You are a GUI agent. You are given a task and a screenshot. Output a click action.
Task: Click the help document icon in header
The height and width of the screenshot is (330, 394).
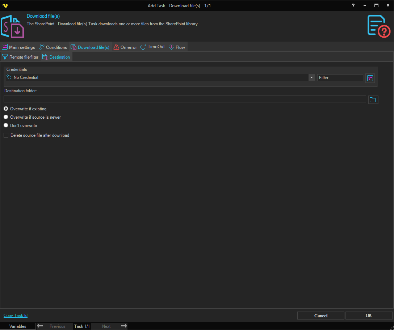(378, 26)
